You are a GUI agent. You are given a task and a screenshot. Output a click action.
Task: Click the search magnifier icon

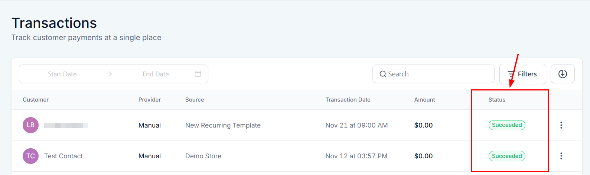[x=383, y=74]
